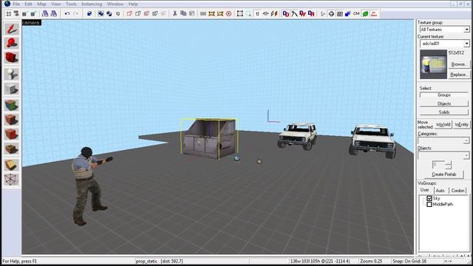Click the green leaf toolbar icon
The image size is (473, 266).
tap(365, 13)
